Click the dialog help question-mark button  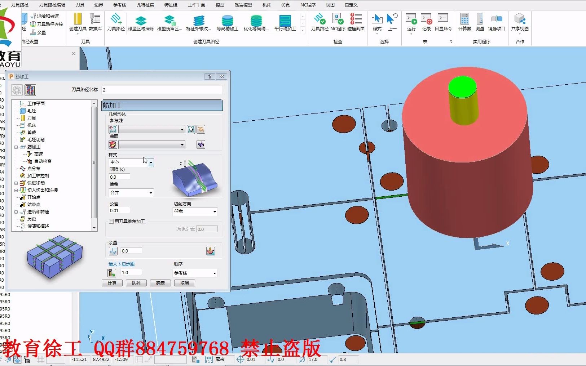click(x=210, y=76)
